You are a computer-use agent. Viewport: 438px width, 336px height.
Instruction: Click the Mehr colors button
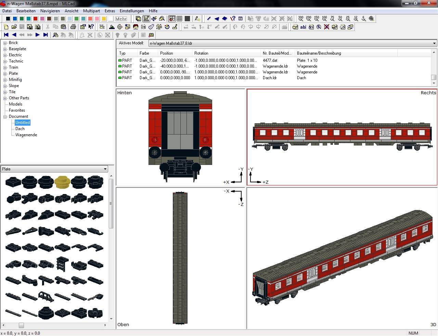121,19
